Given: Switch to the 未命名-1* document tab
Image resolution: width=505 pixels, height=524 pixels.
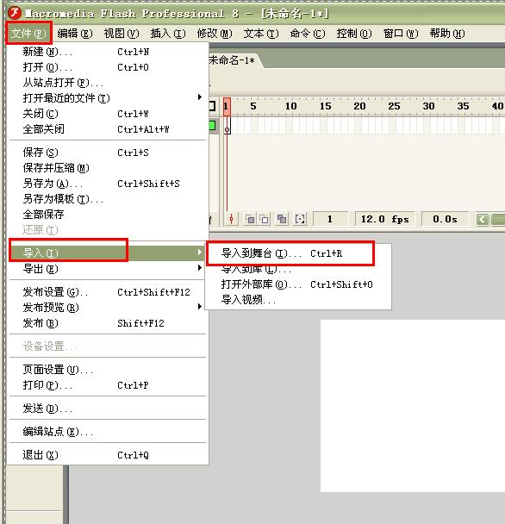Looking at the screenshot, I should pos(232,60).
